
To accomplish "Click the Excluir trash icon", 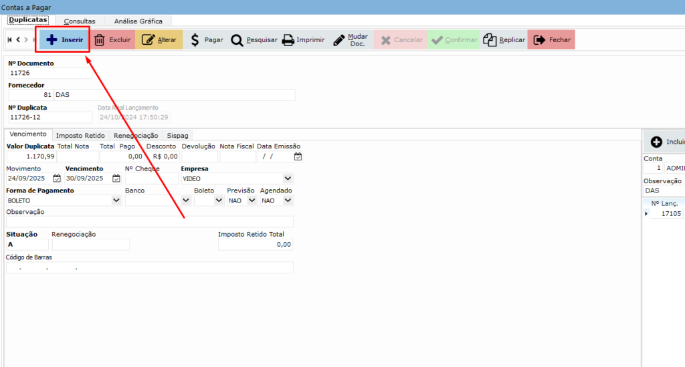I will pyautogui.click(x=112, y=40).
